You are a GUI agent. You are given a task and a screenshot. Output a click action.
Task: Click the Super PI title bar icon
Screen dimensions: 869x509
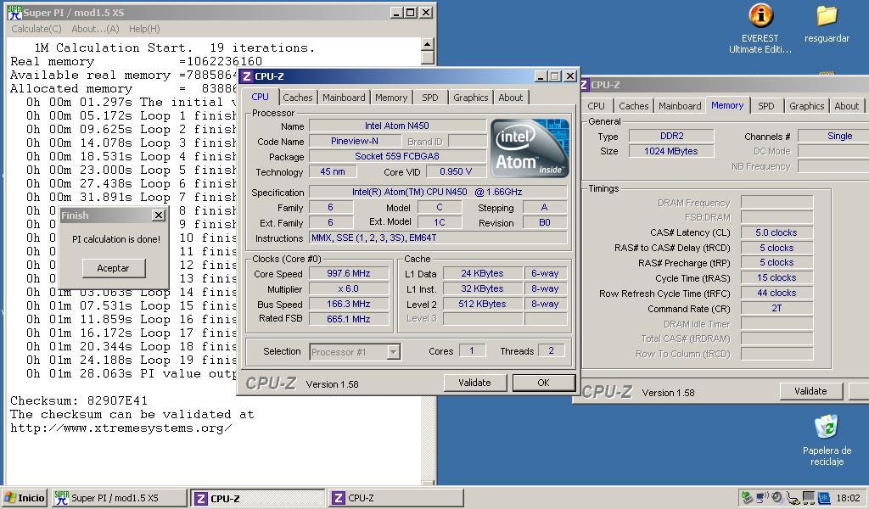(14, 12)
